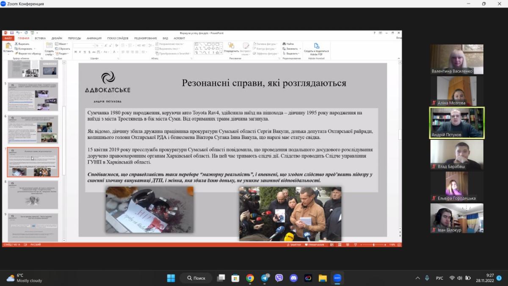Viewport: 508px width, 286px height.
Task: Toggle Underline (Ч) formatting
Action: tap(84, 52)
